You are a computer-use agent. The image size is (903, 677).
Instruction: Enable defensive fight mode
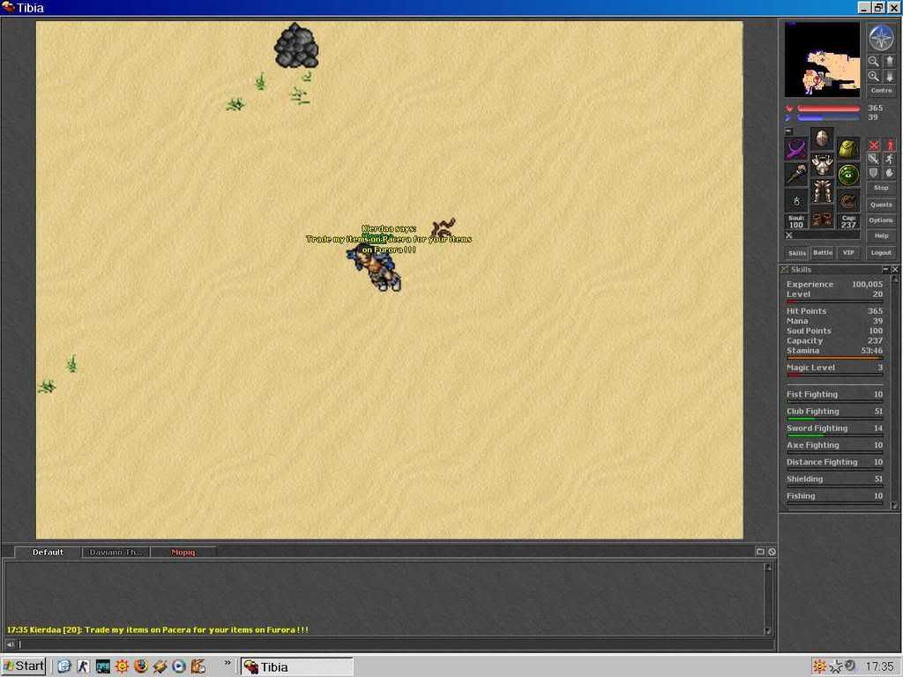(874, 173)
